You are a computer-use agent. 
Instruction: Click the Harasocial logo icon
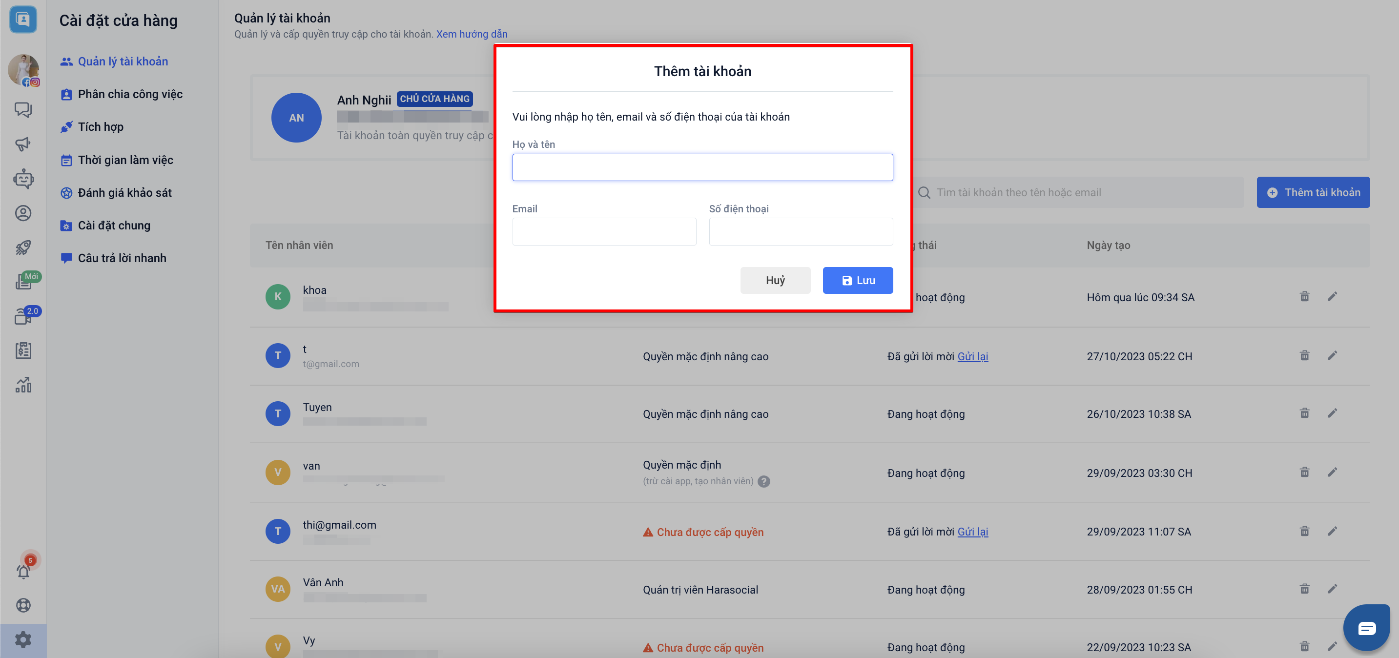click(23, 20)
